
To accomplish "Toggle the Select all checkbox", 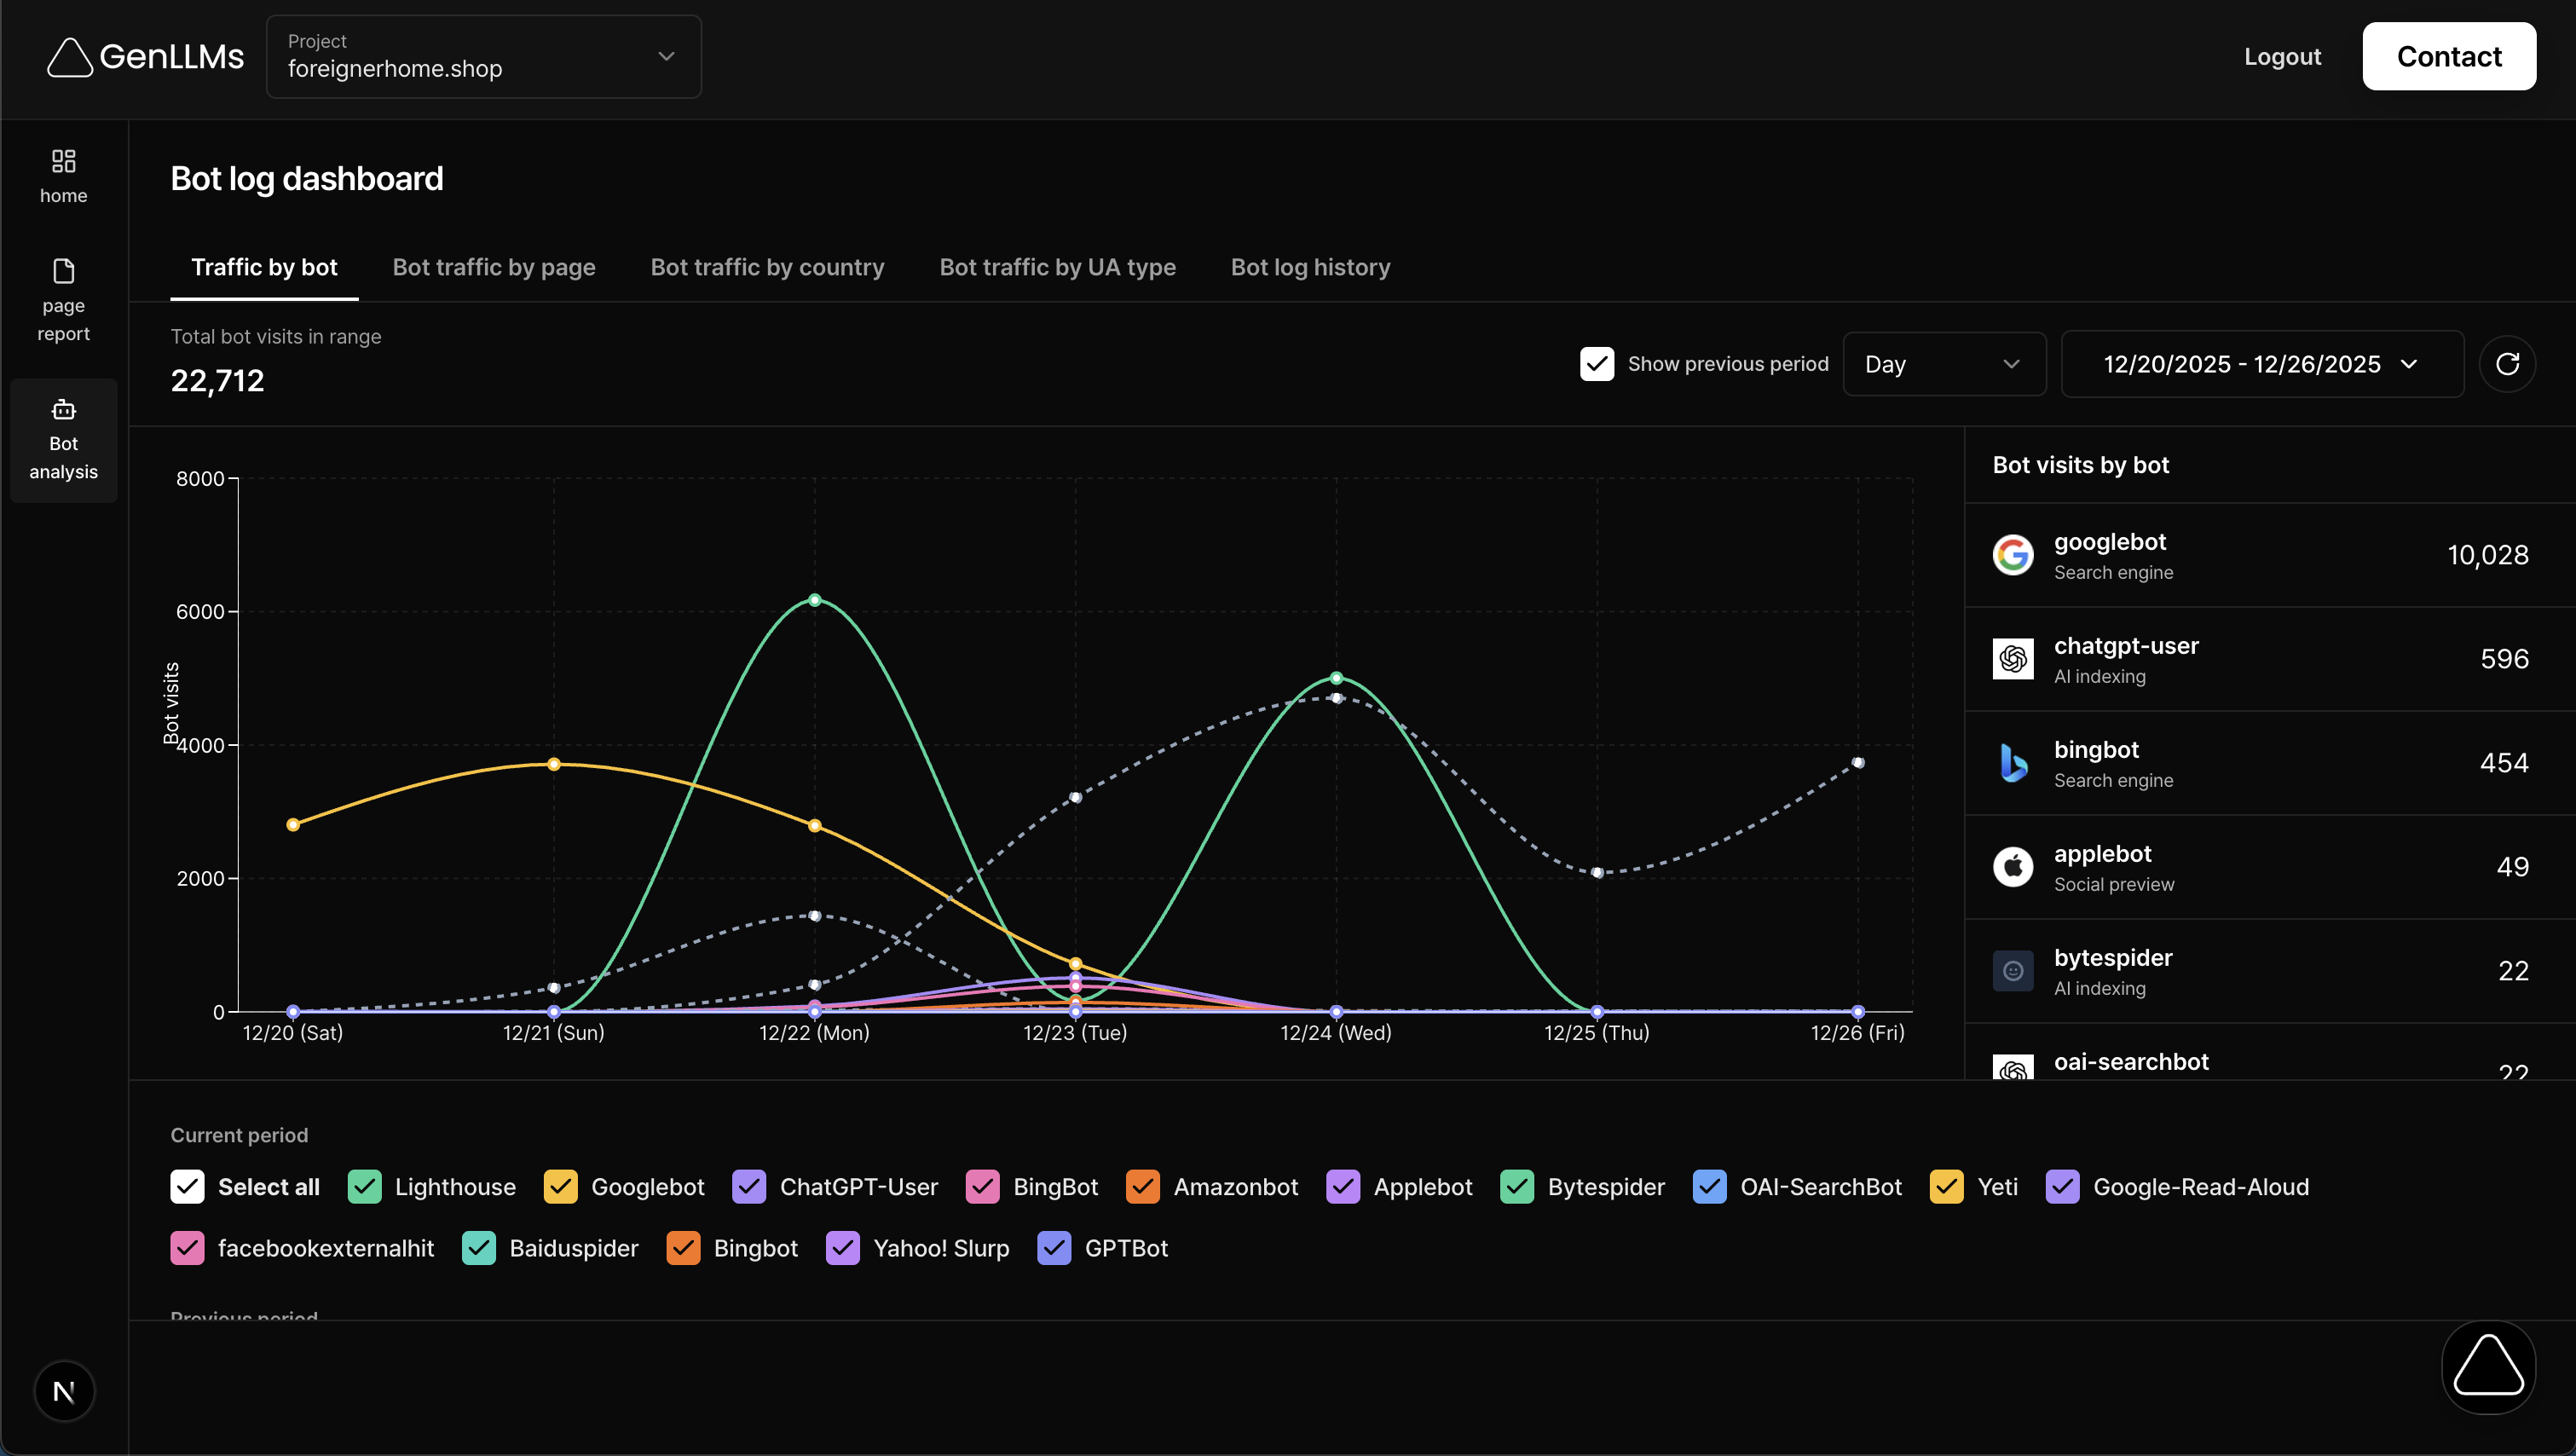I will pos(187,1187).
